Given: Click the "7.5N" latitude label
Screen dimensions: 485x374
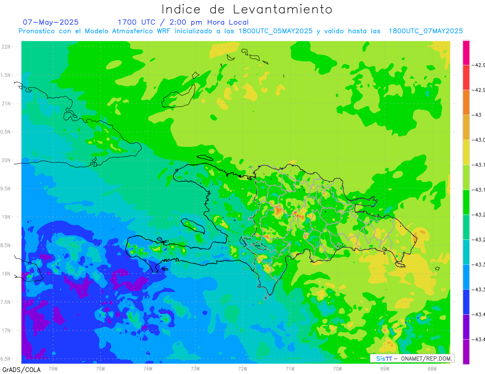Looking at the screenshot, I should pyautogui.click(x=6, y=302).
